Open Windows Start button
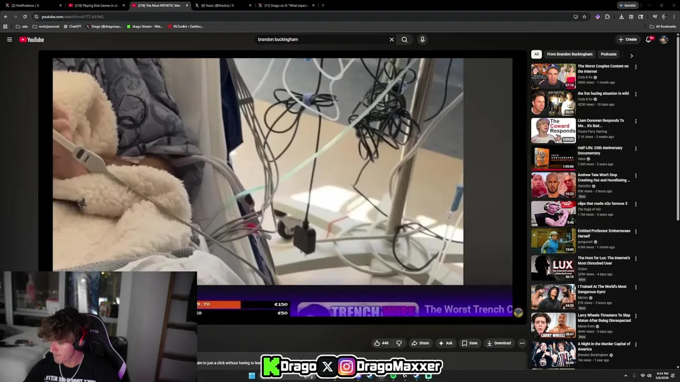The height and width of the screenshot is (382, 680). pyautogui.click(x=252, y=376)
